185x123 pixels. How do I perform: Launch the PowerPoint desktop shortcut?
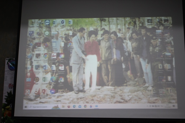click(44, 92)
